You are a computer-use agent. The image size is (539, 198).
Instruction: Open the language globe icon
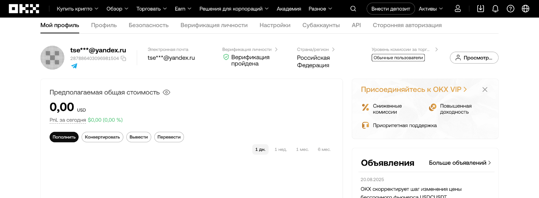point(526,9)
